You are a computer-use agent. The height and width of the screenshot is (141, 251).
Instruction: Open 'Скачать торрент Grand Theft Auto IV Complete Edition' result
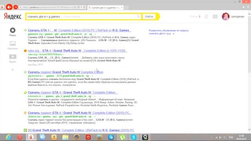point(65,72)
